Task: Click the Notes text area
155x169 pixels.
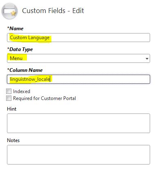Action: (78, 155)
